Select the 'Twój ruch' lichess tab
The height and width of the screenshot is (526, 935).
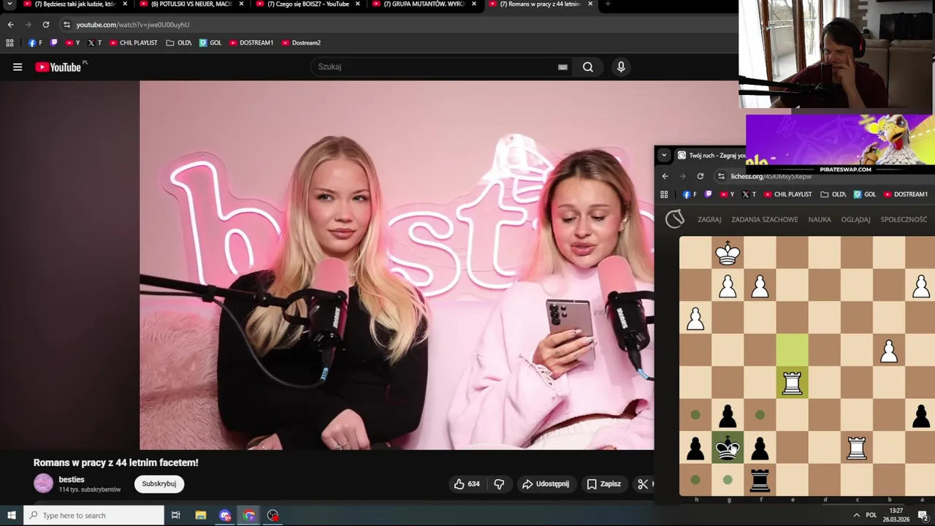click(x=711, y=155)
